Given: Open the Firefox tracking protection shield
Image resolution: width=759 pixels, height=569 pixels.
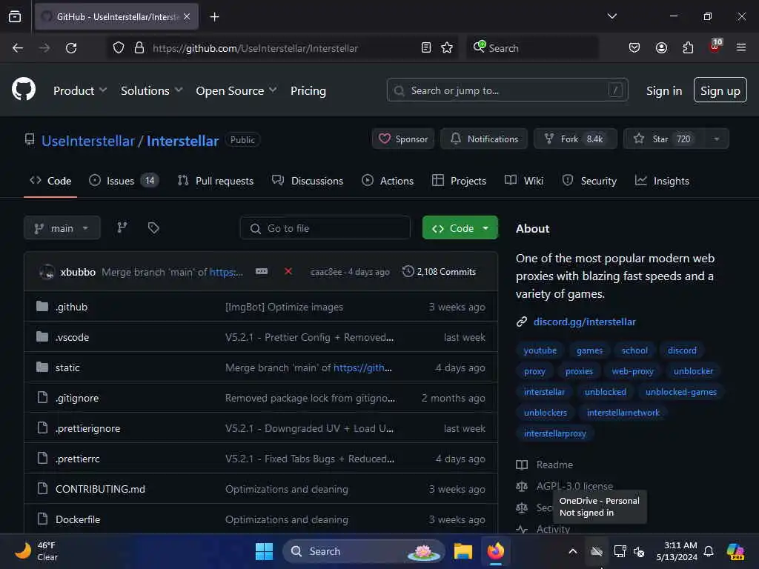Looking at the screenshot, I should [119, 48].
